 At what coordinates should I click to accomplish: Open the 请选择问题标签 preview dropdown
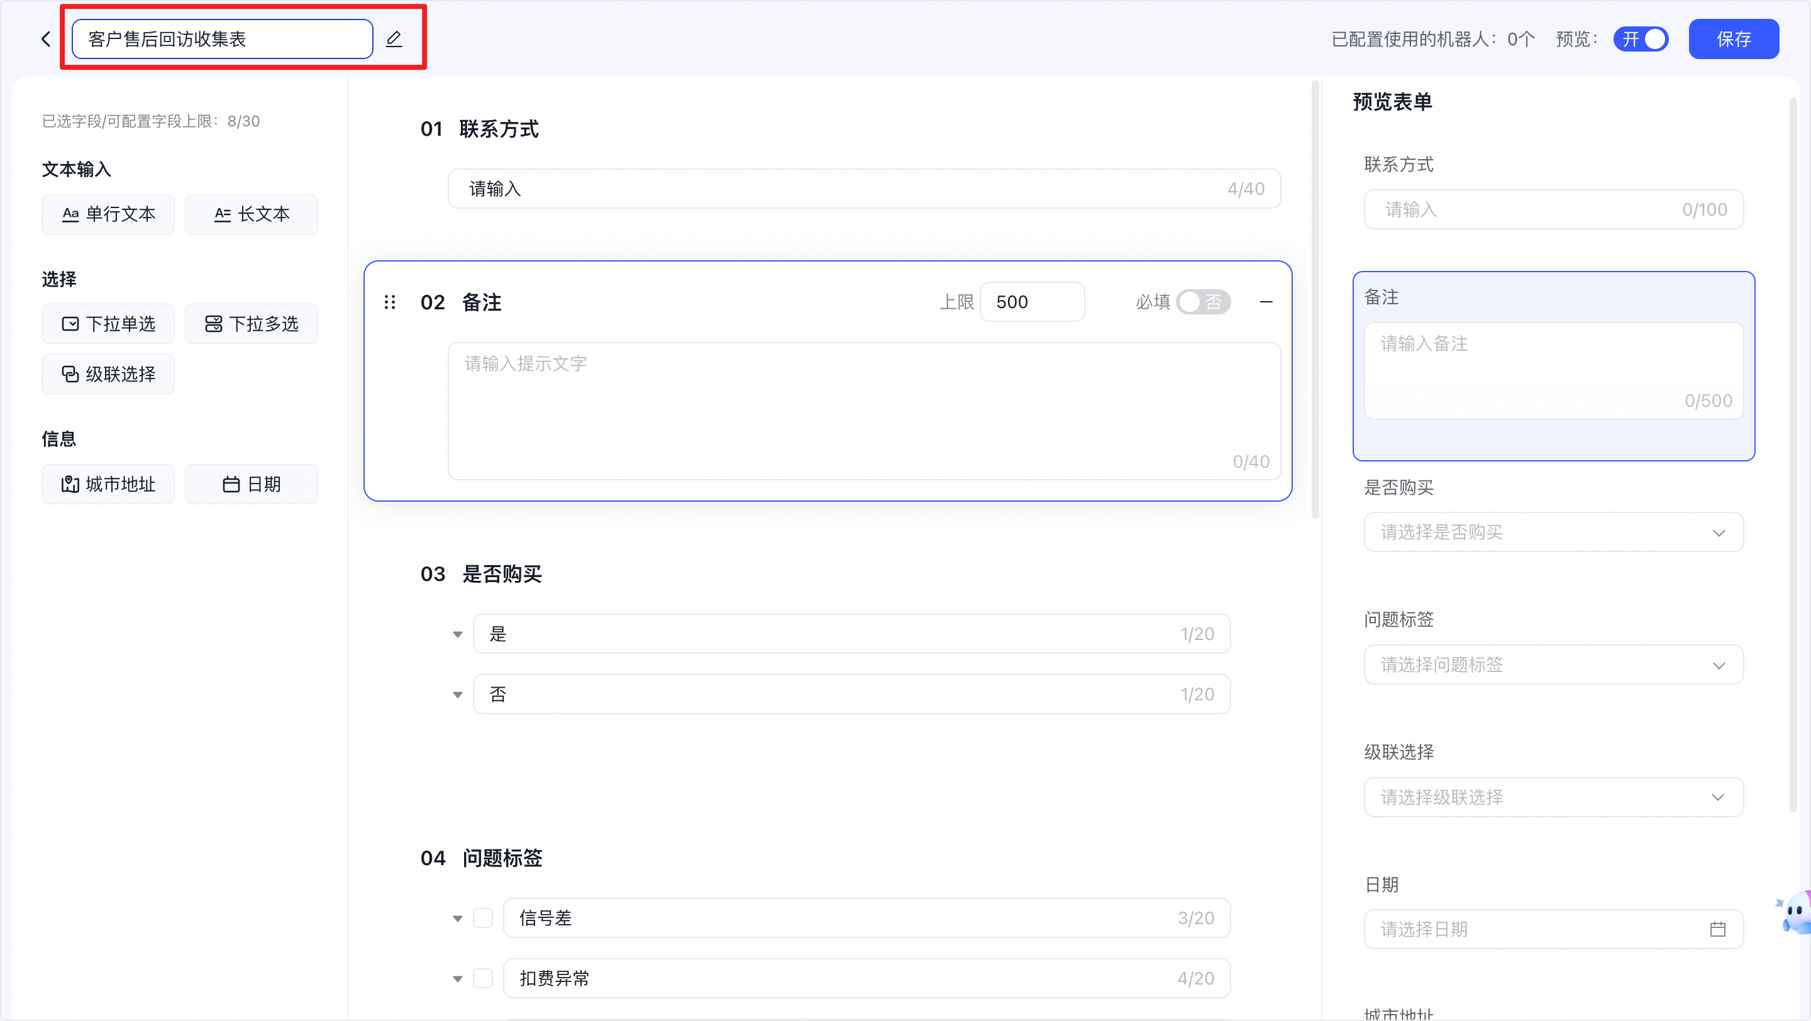coord(1554,665)
